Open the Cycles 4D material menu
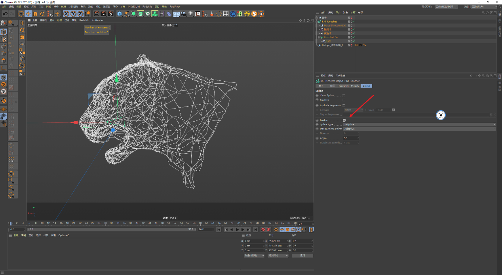 tap(64, 235)
